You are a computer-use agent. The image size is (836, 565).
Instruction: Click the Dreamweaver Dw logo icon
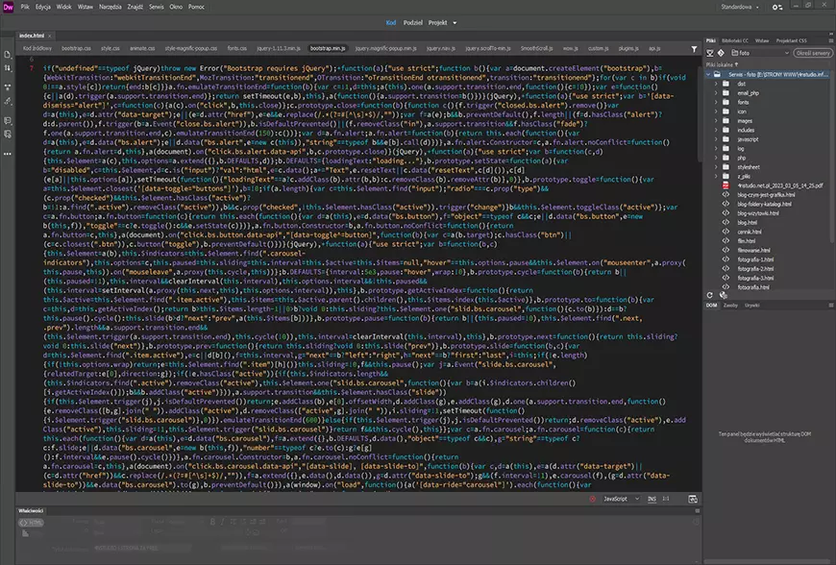(x=8, y=7)
